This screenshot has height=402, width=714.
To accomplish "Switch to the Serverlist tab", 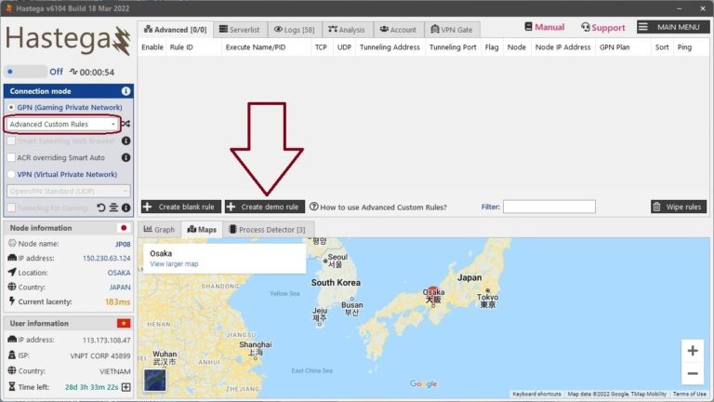I will [x=240, y=30].
